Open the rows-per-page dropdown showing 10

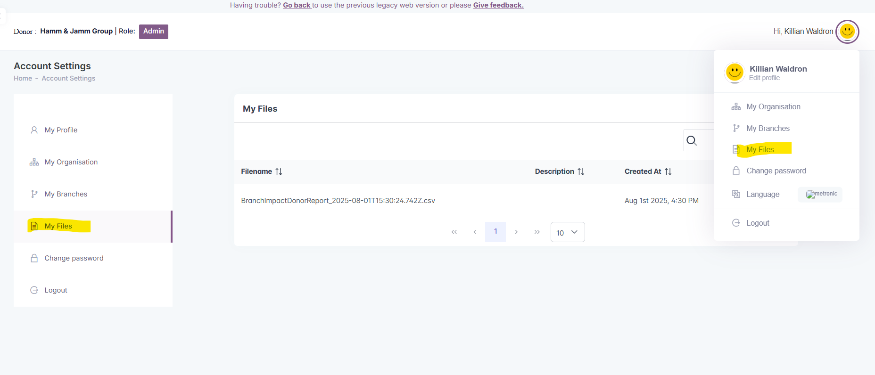(567, 232)
